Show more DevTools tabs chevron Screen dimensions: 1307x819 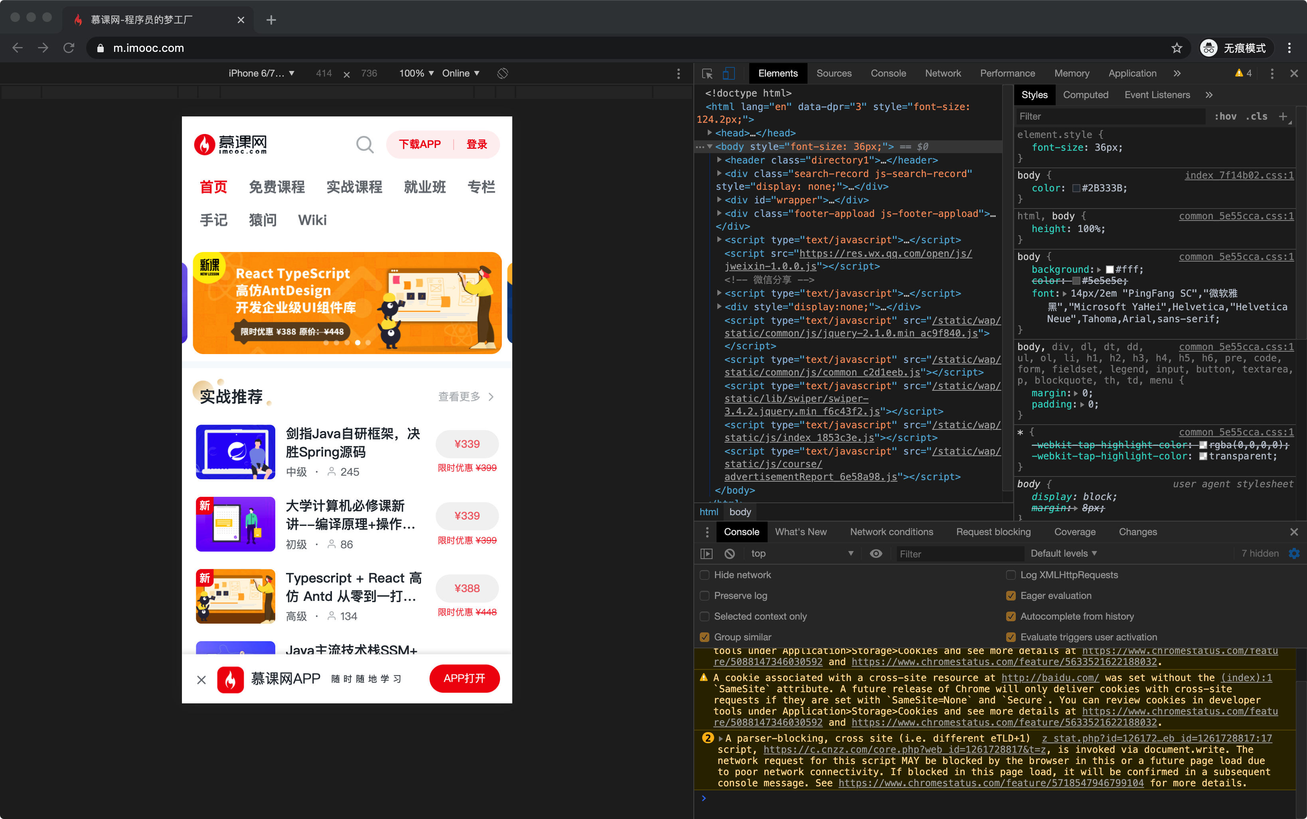[1177, 73]
